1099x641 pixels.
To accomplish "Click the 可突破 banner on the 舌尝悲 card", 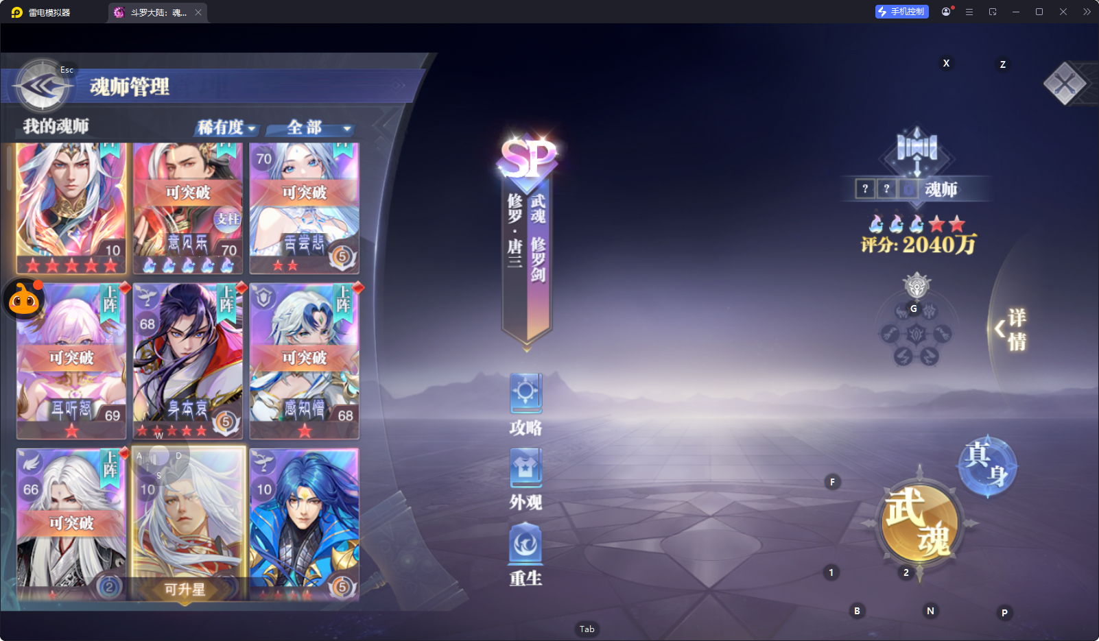I will pyautogui.click(x=305, y=193).
